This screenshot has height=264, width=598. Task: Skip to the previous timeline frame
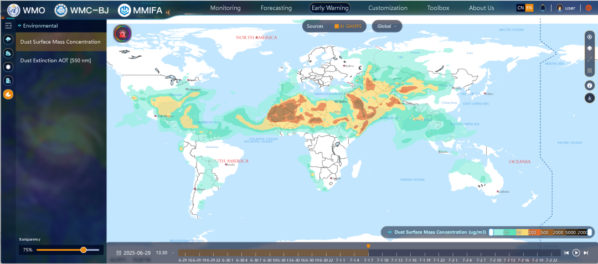(567, 252)
